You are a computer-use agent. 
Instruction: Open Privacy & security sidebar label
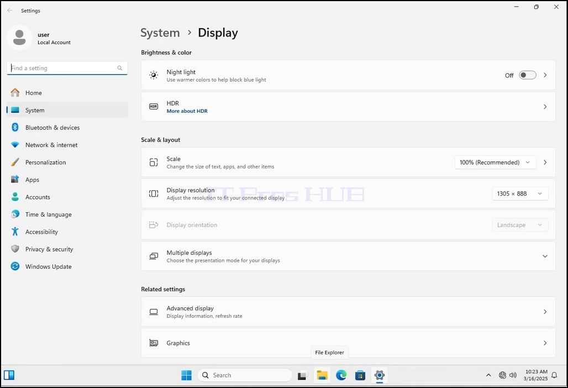[x=49, y=249]
